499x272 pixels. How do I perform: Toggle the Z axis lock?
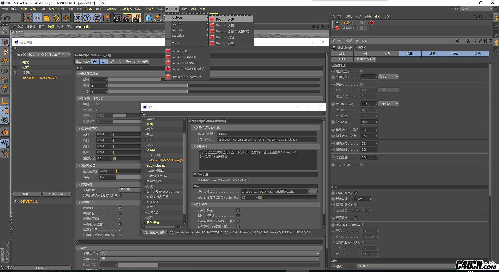click(x=97, y=18)
